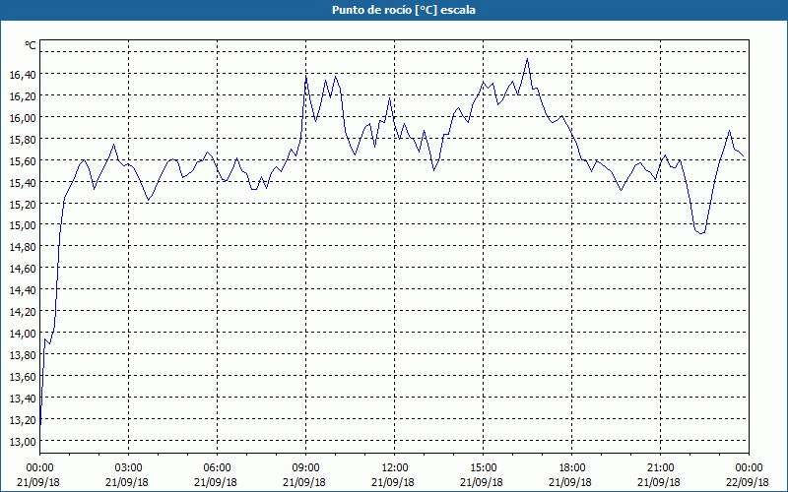Click the curve dip near 22:30
Image resolution: width=788 pixels, height=492 pixels.
701,233
